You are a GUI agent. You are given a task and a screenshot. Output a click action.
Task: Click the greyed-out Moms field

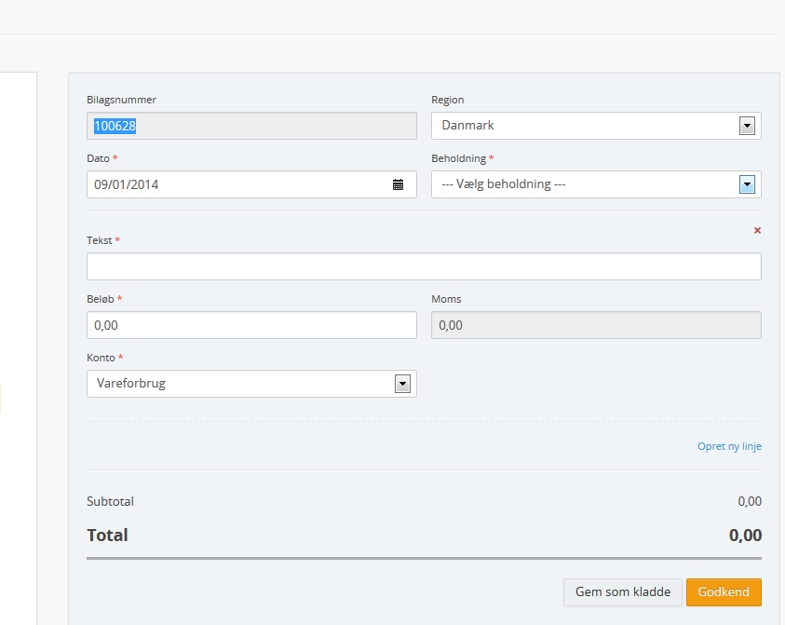pos(596,325)
